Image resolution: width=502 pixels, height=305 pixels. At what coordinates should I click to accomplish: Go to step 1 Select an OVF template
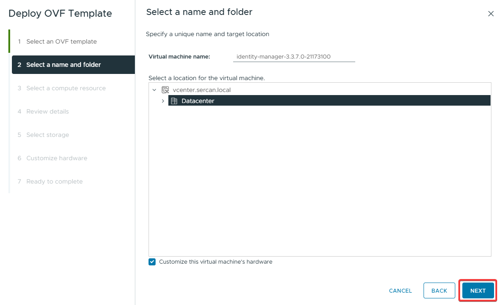61,41
